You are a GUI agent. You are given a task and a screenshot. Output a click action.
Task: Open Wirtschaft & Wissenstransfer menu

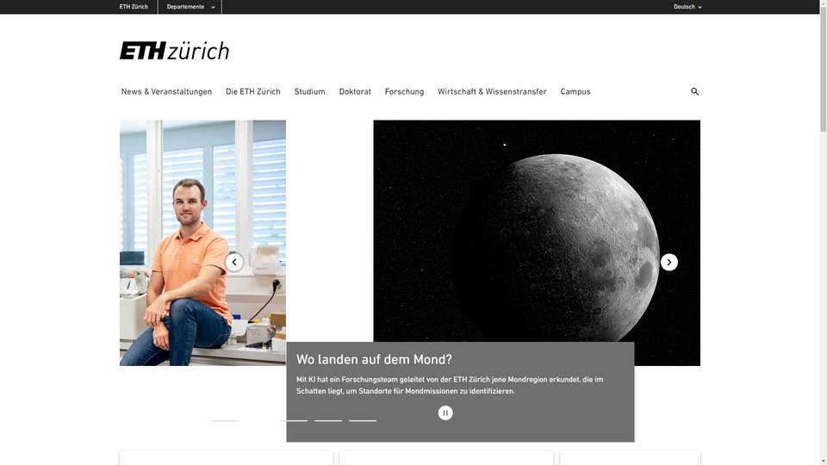(x=492, y=92)
